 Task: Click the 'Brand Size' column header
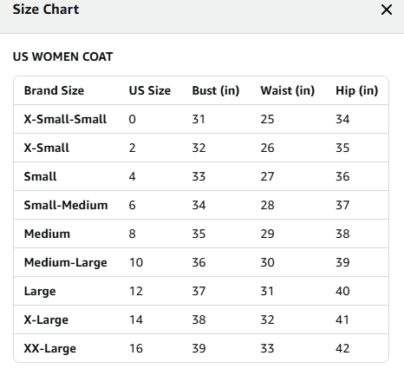tap(54, 90)
